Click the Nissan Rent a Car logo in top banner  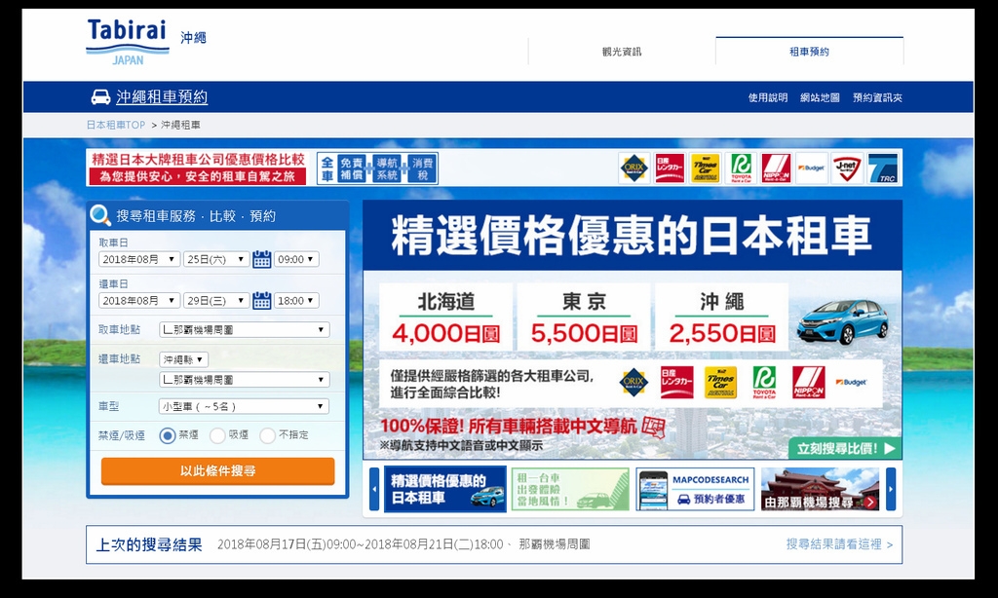(x=670, y=168)
